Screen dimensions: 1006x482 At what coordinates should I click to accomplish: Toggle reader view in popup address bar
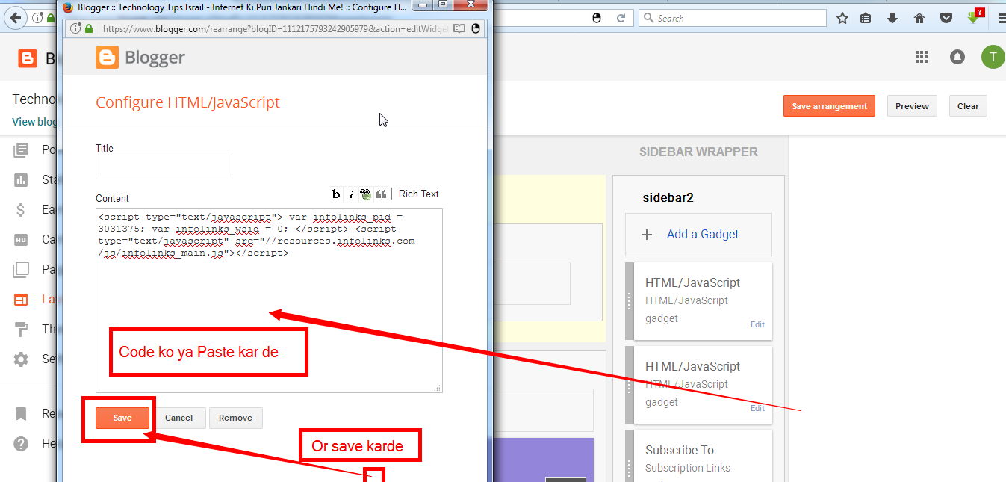pos(459,28)
